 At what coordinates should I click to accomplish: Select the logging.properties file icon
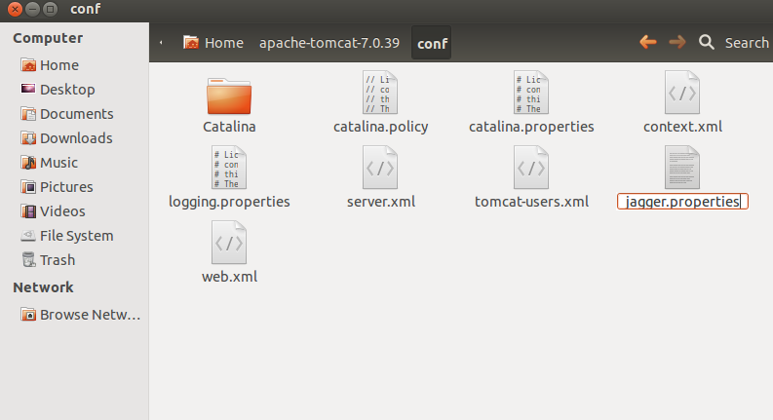coord(229,167)
